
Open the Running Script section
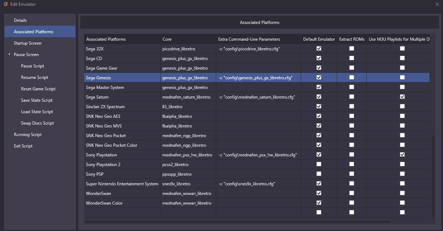(x=40, y=135)
